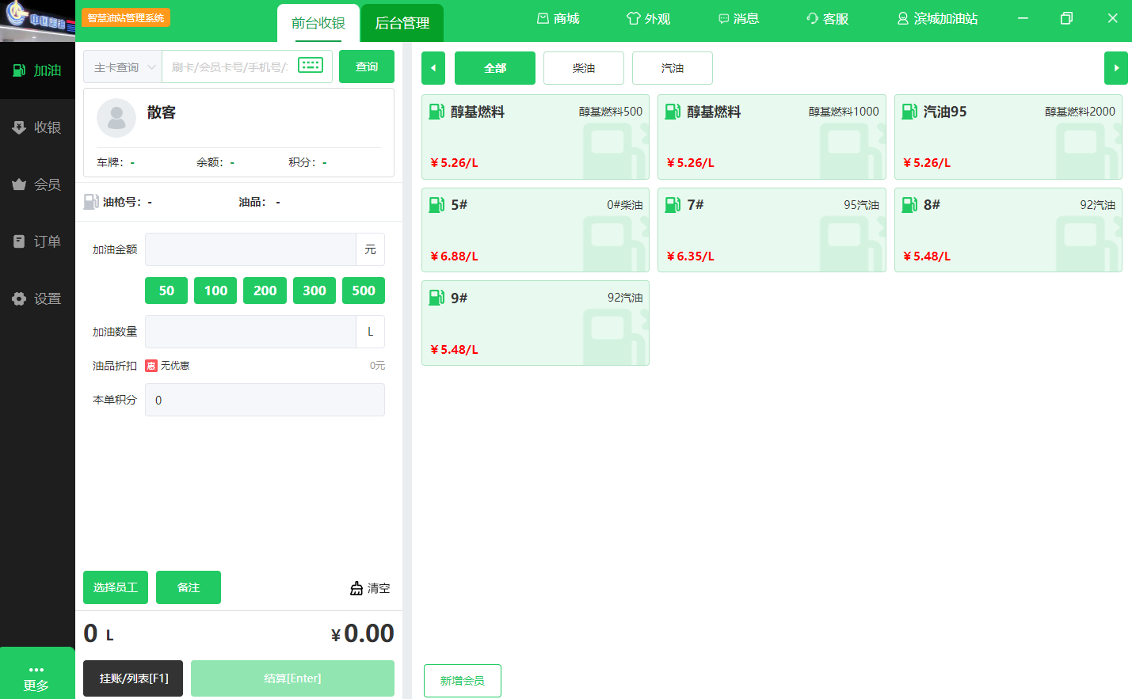Click the right arrow to scroll categories
Image resolution: width=1132 pixels, height=699 pixels.
pos(1115,68)
